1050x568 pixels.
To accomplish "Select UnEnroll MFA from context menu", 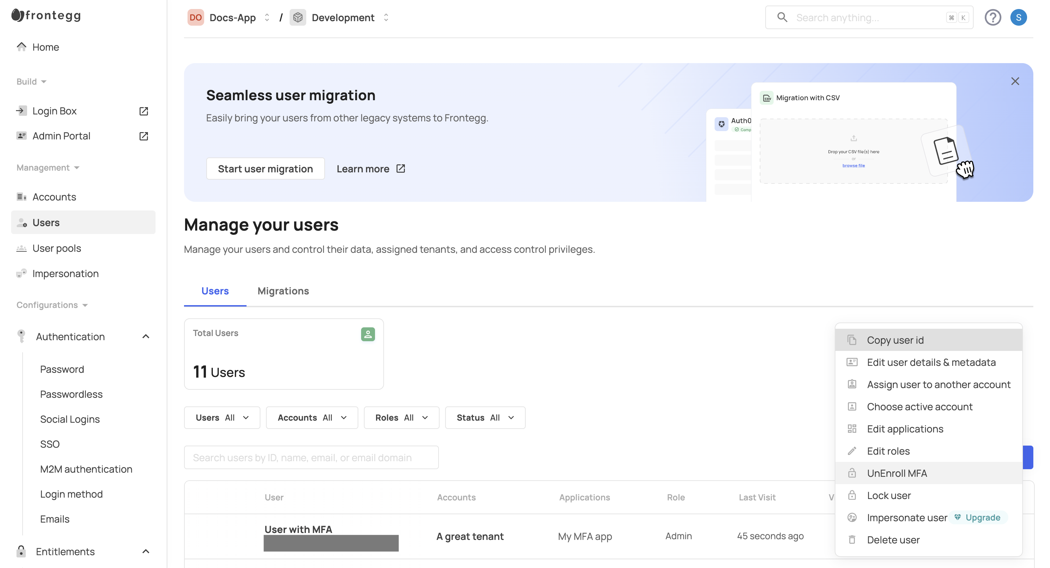I will pyautogui.click(x=896, y=473).
